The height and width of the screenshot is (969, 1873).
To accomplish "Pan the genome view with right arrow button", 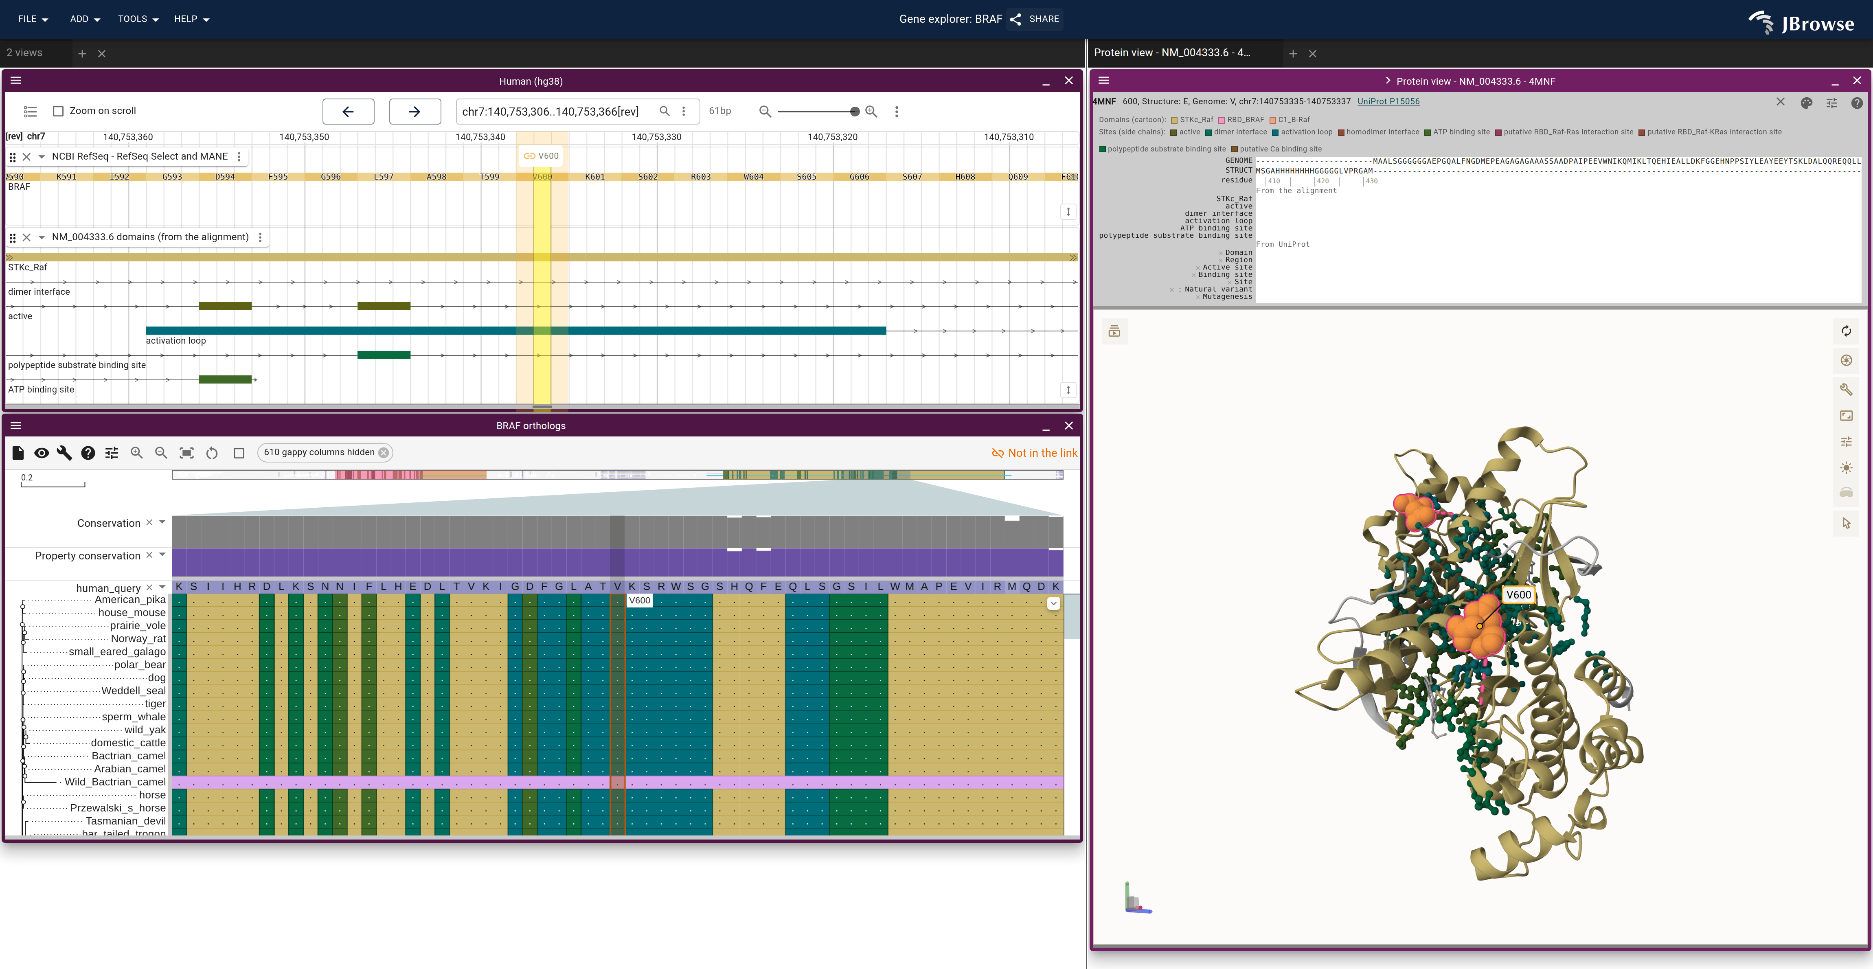I will tap(415, 111).
